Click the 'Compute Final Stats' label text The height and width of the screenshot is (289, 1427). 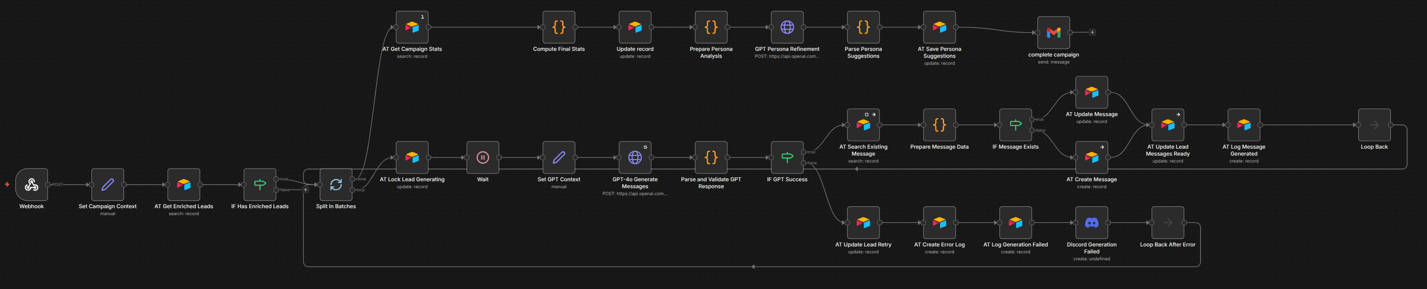tap(559, 49)
